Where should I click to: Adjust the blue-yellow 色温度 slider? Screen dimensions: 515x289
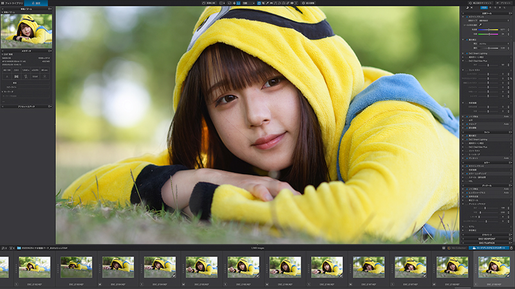click(x=489, y=30)
